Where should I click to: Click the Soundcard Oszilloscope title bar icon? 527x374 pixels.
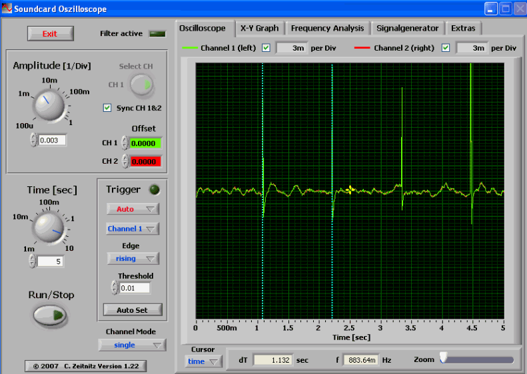pos(7,8)
